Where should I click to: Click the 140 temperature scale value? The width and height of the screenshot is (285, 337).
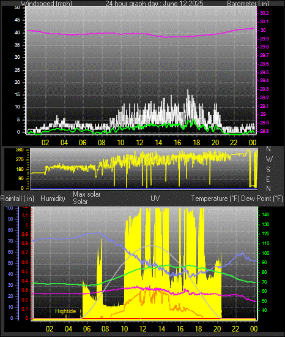click(265, 214)
